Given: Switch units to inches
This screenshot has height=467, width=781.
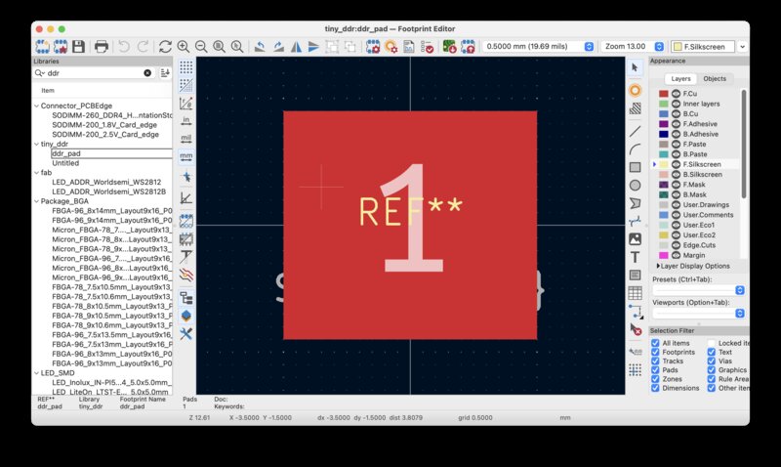Looking at the screenshot, I should pyautogui.click(x=185, y=120).
